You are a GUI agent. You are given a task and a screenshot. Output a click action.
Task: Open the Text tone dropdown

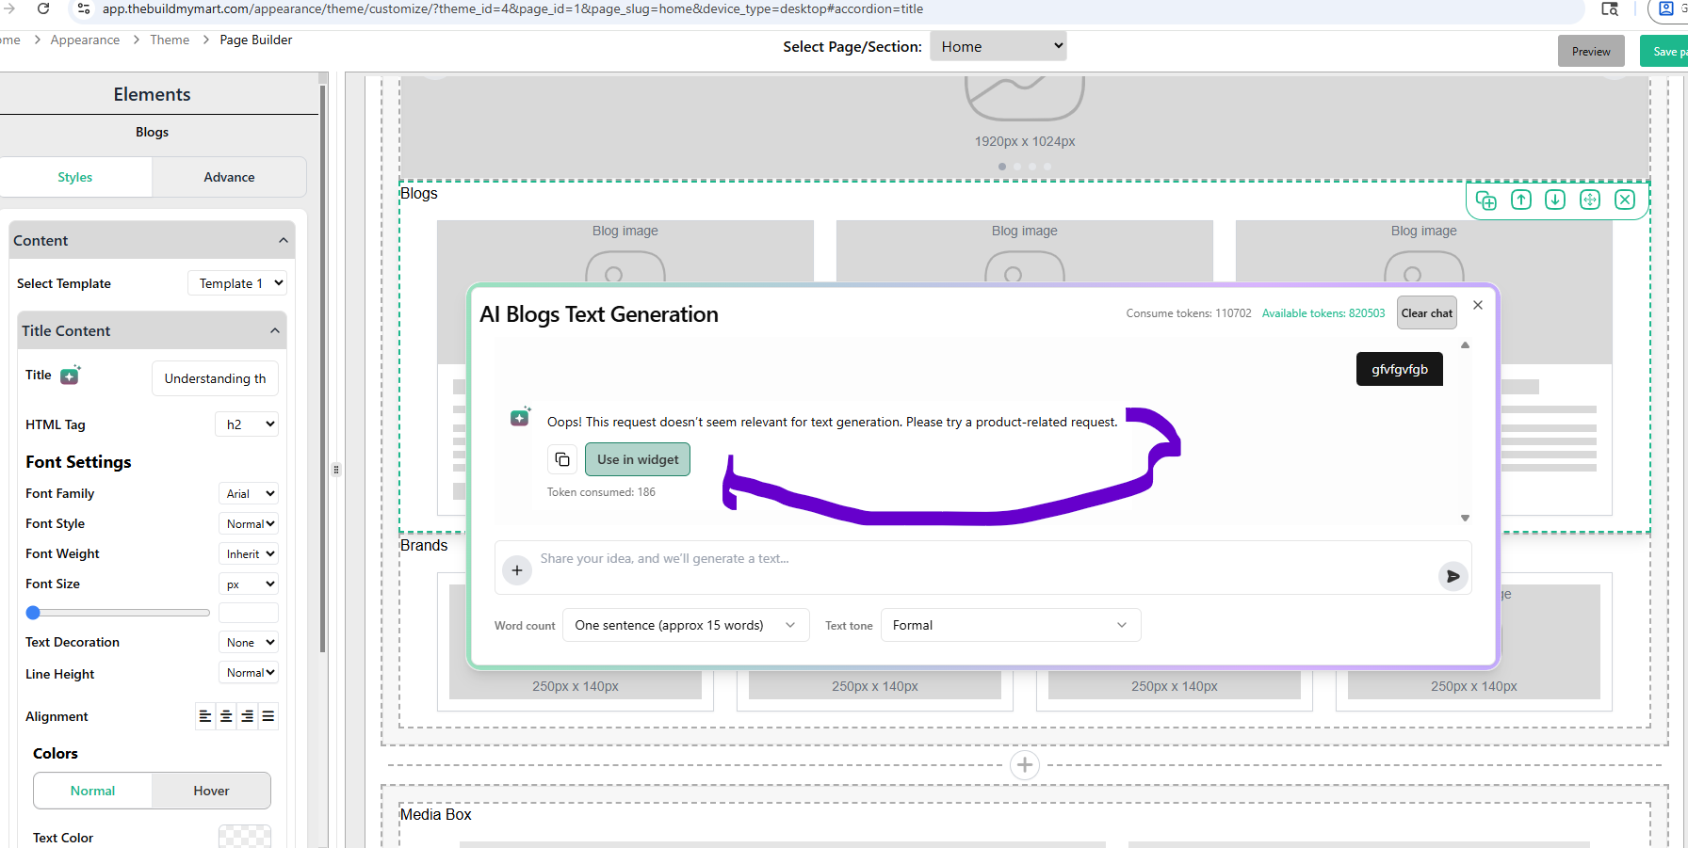(x=1011, y=625)
